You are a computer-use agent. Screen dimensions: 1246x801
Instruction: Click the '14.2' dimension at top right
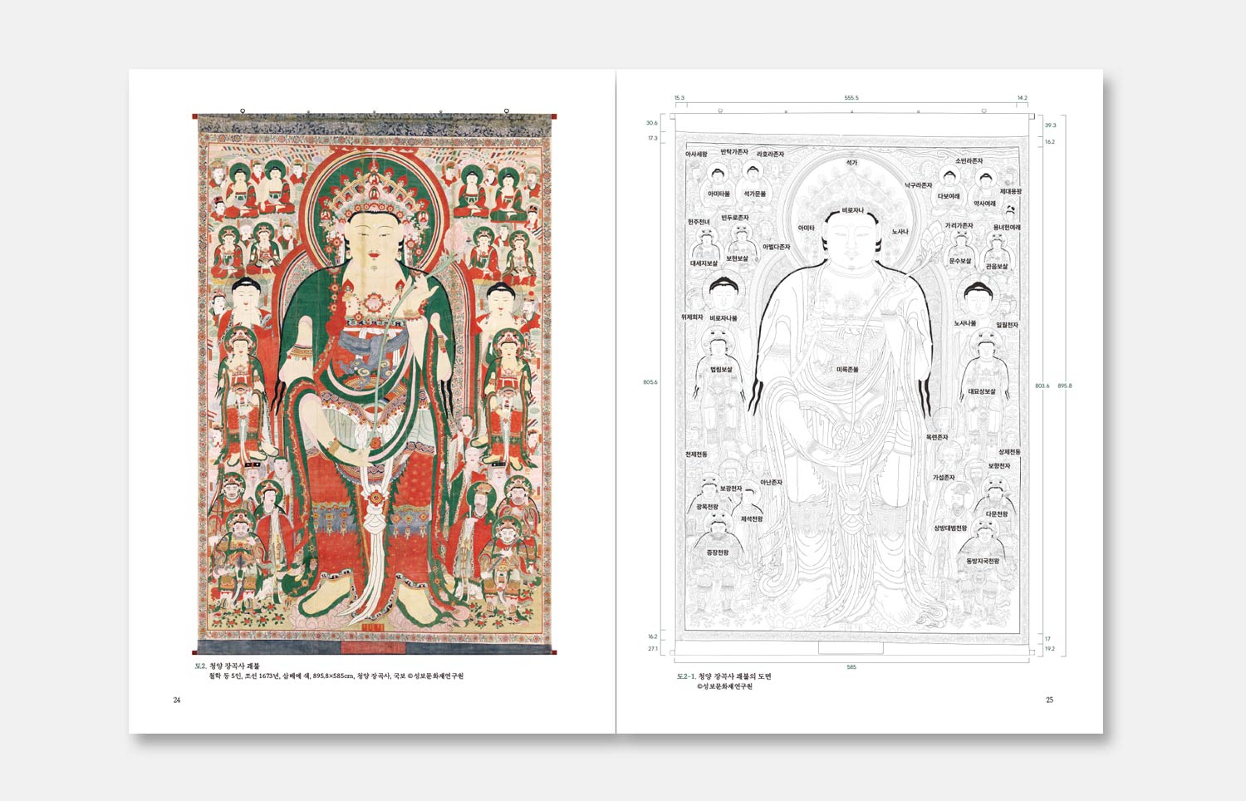tap(1023, 98)
